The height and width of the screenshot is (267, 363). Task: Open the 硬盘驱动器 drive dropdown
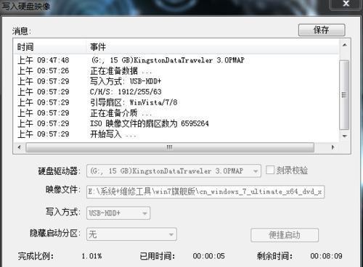point(174,171)
